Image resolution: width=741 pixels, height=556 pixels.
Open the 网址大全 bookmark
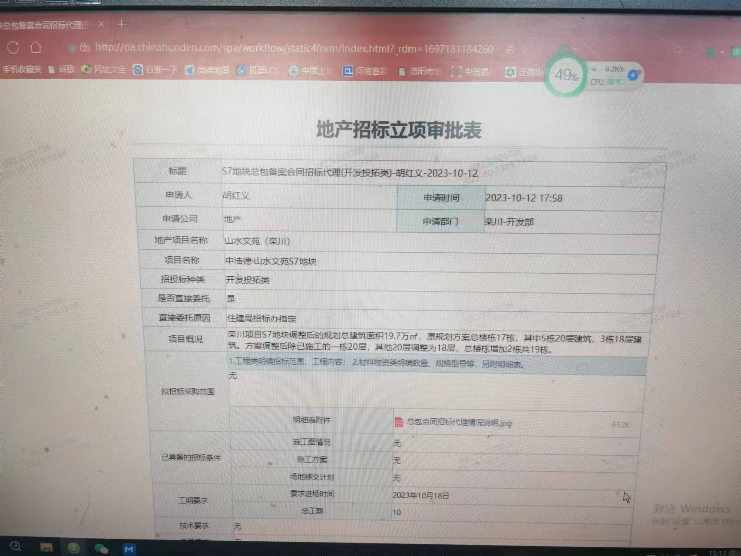[x=104, y=69]
